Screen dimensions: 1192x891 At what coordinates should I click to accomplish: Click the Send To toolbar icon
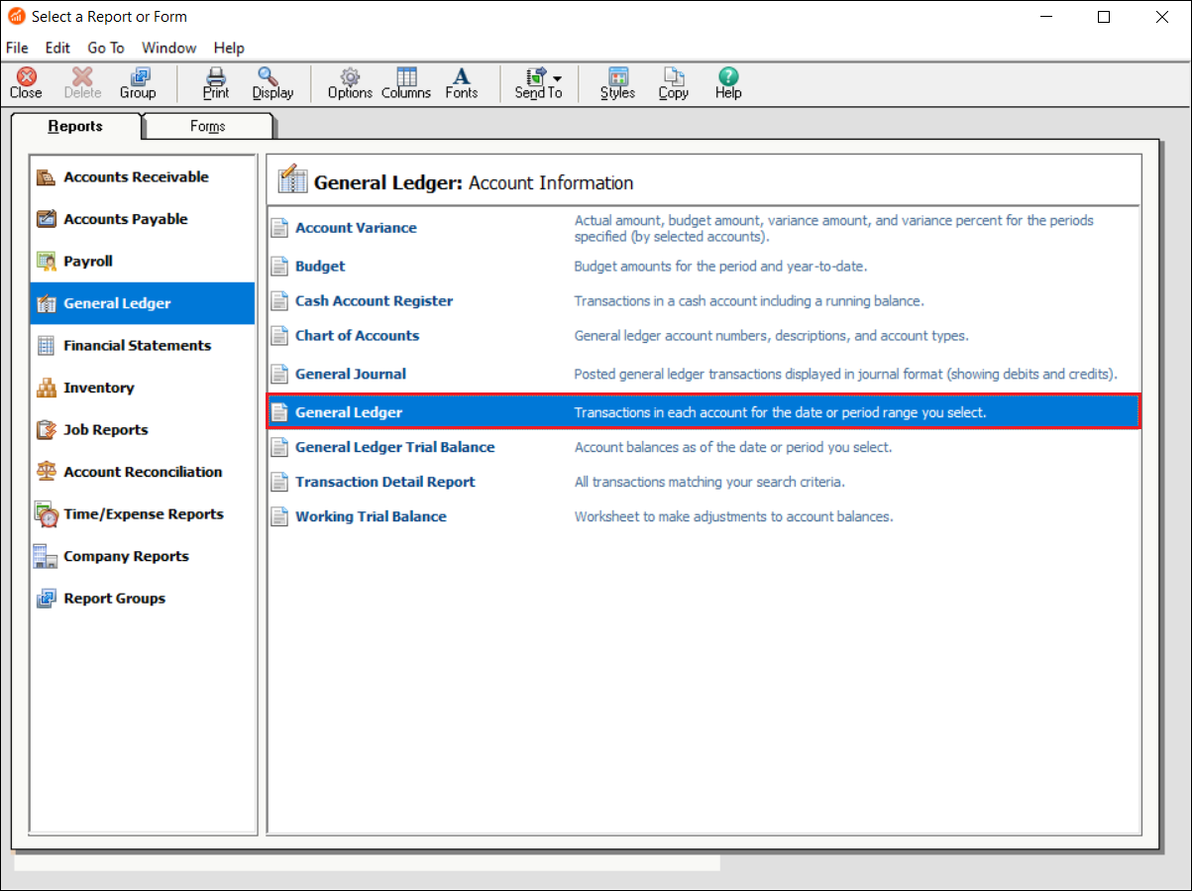536,83
